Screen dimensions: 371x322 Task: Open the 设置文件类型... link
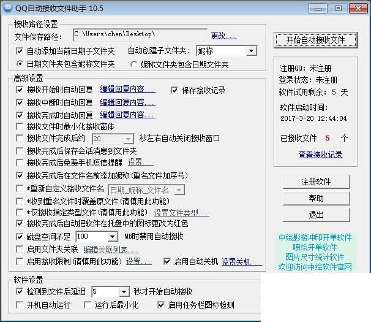coord(181,213)
